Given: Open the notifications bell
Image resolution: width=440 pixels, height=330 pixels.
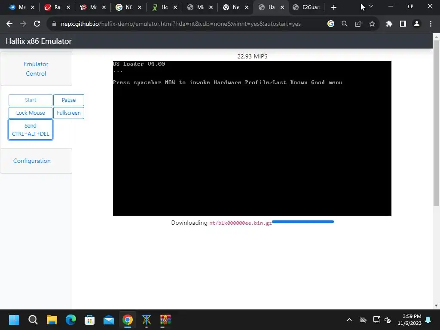Looking at the screenshot, I should tap(428, 320).
